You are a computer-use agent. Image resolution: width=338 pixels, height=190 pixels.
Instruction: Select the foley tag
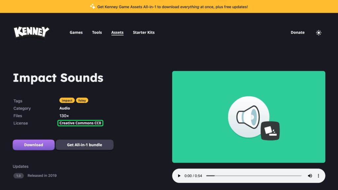[x=82, y=100]
